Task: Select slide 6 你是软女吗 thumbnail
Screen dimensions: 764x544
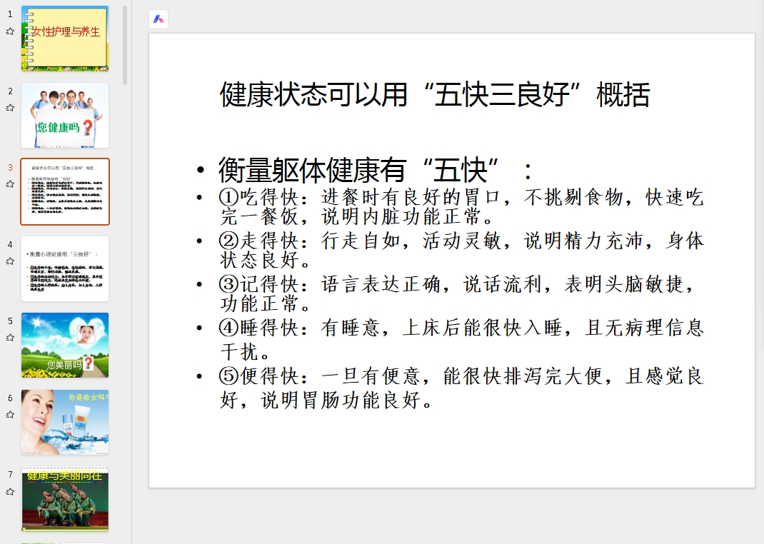Action: point(65,423)
